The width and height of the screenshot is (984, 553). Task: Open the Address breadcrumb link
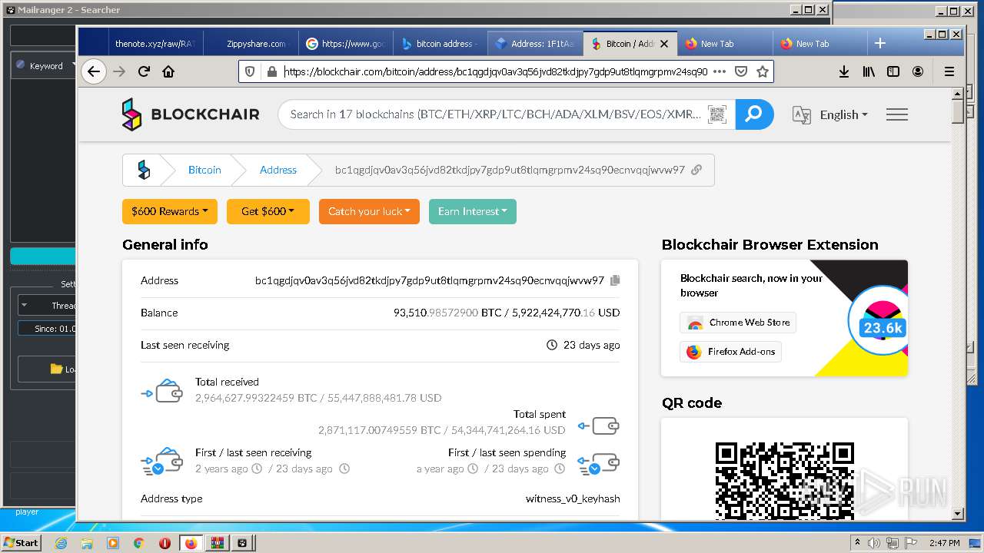[x=278, y=170]
